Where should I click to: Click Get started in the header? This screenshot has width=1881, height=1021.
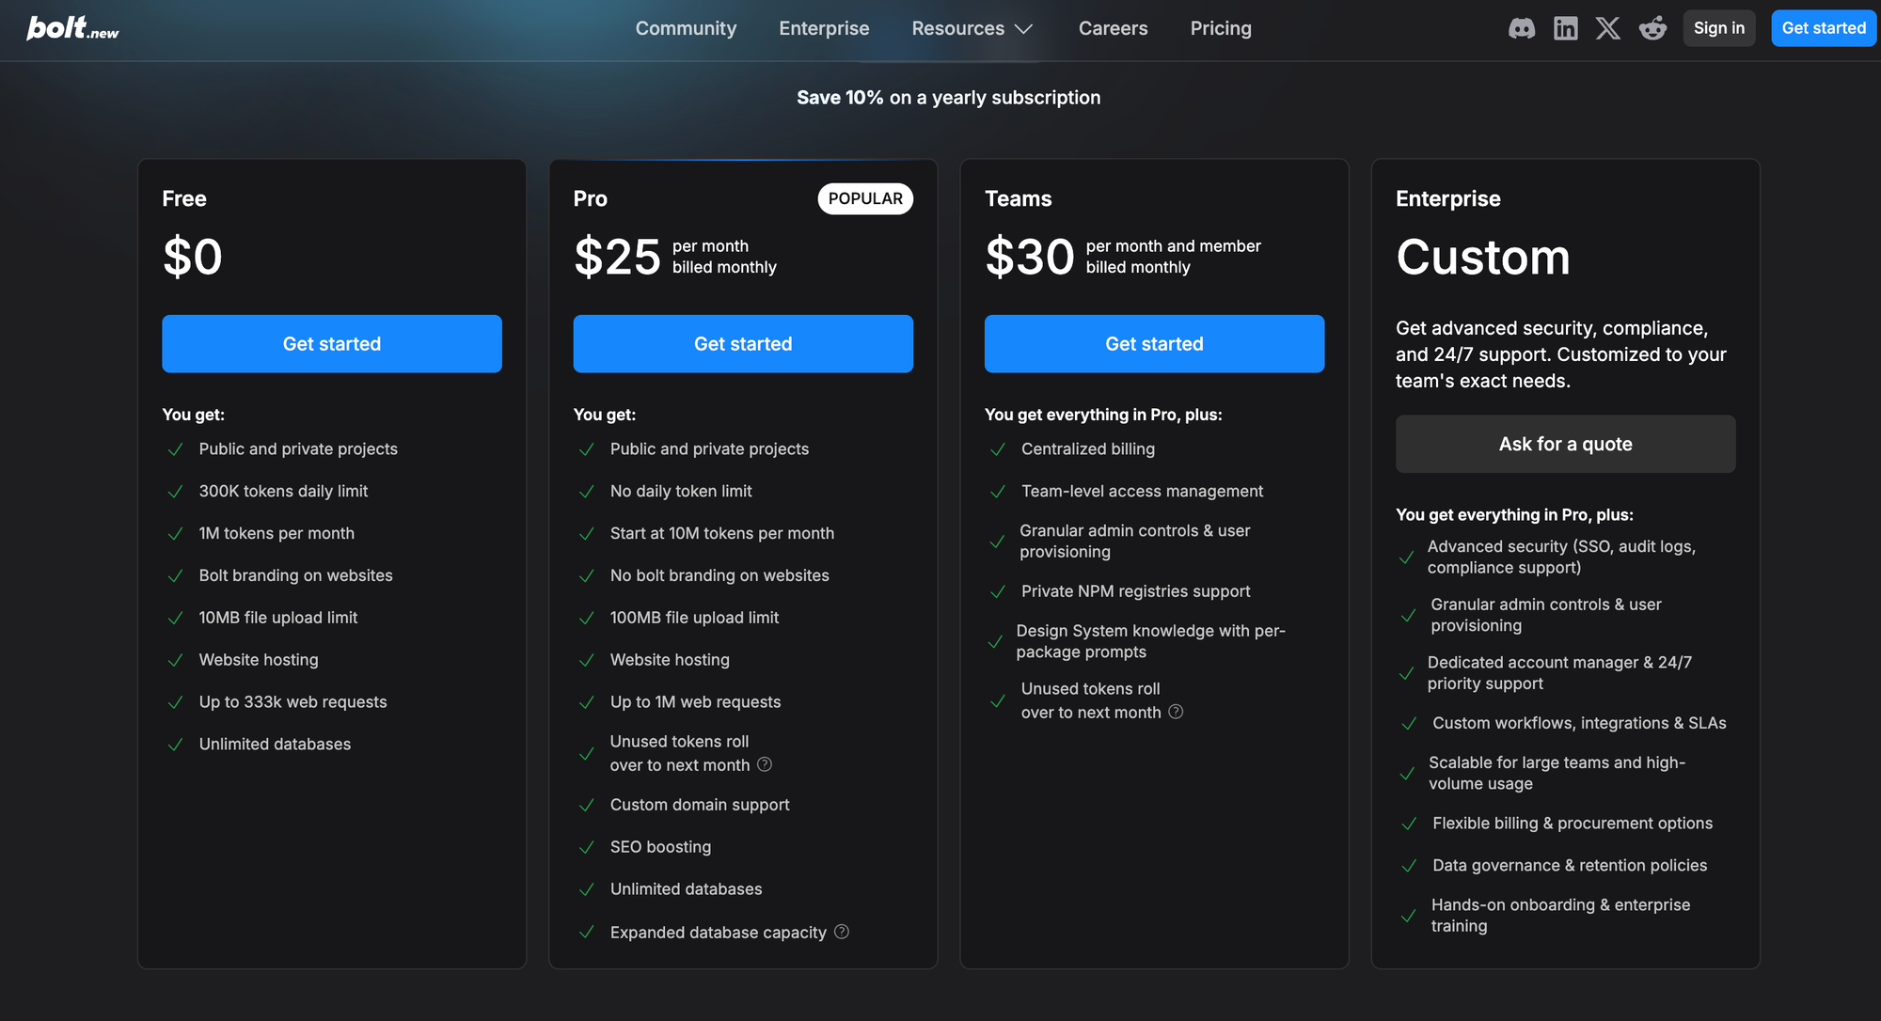tap(1823, 28)
